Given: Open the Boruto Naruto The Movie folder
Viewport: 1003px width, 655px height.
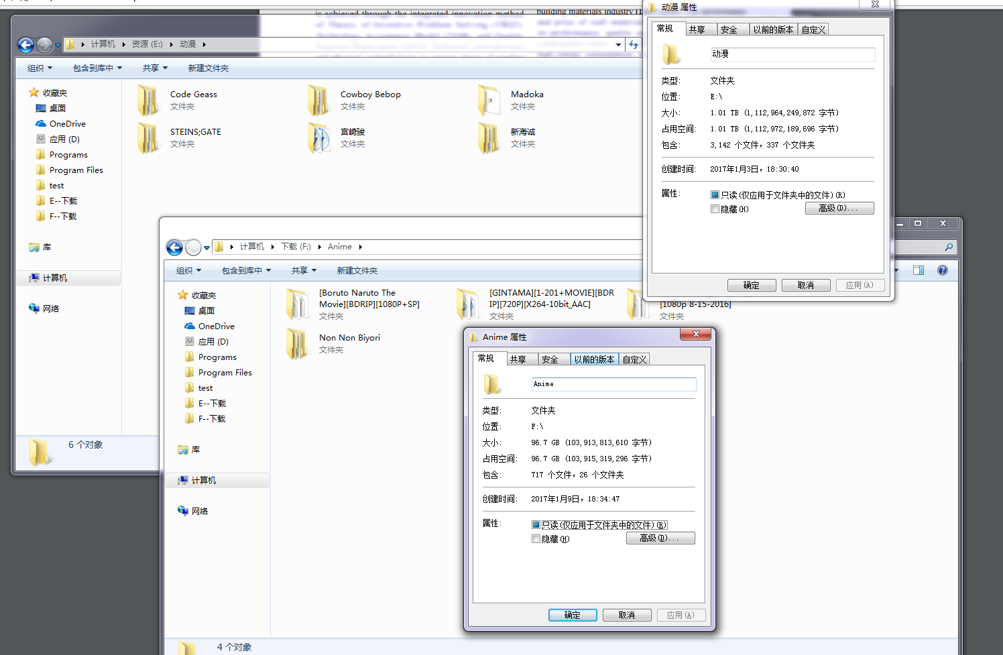Looking at the screenshot, I should coord(353,304).
